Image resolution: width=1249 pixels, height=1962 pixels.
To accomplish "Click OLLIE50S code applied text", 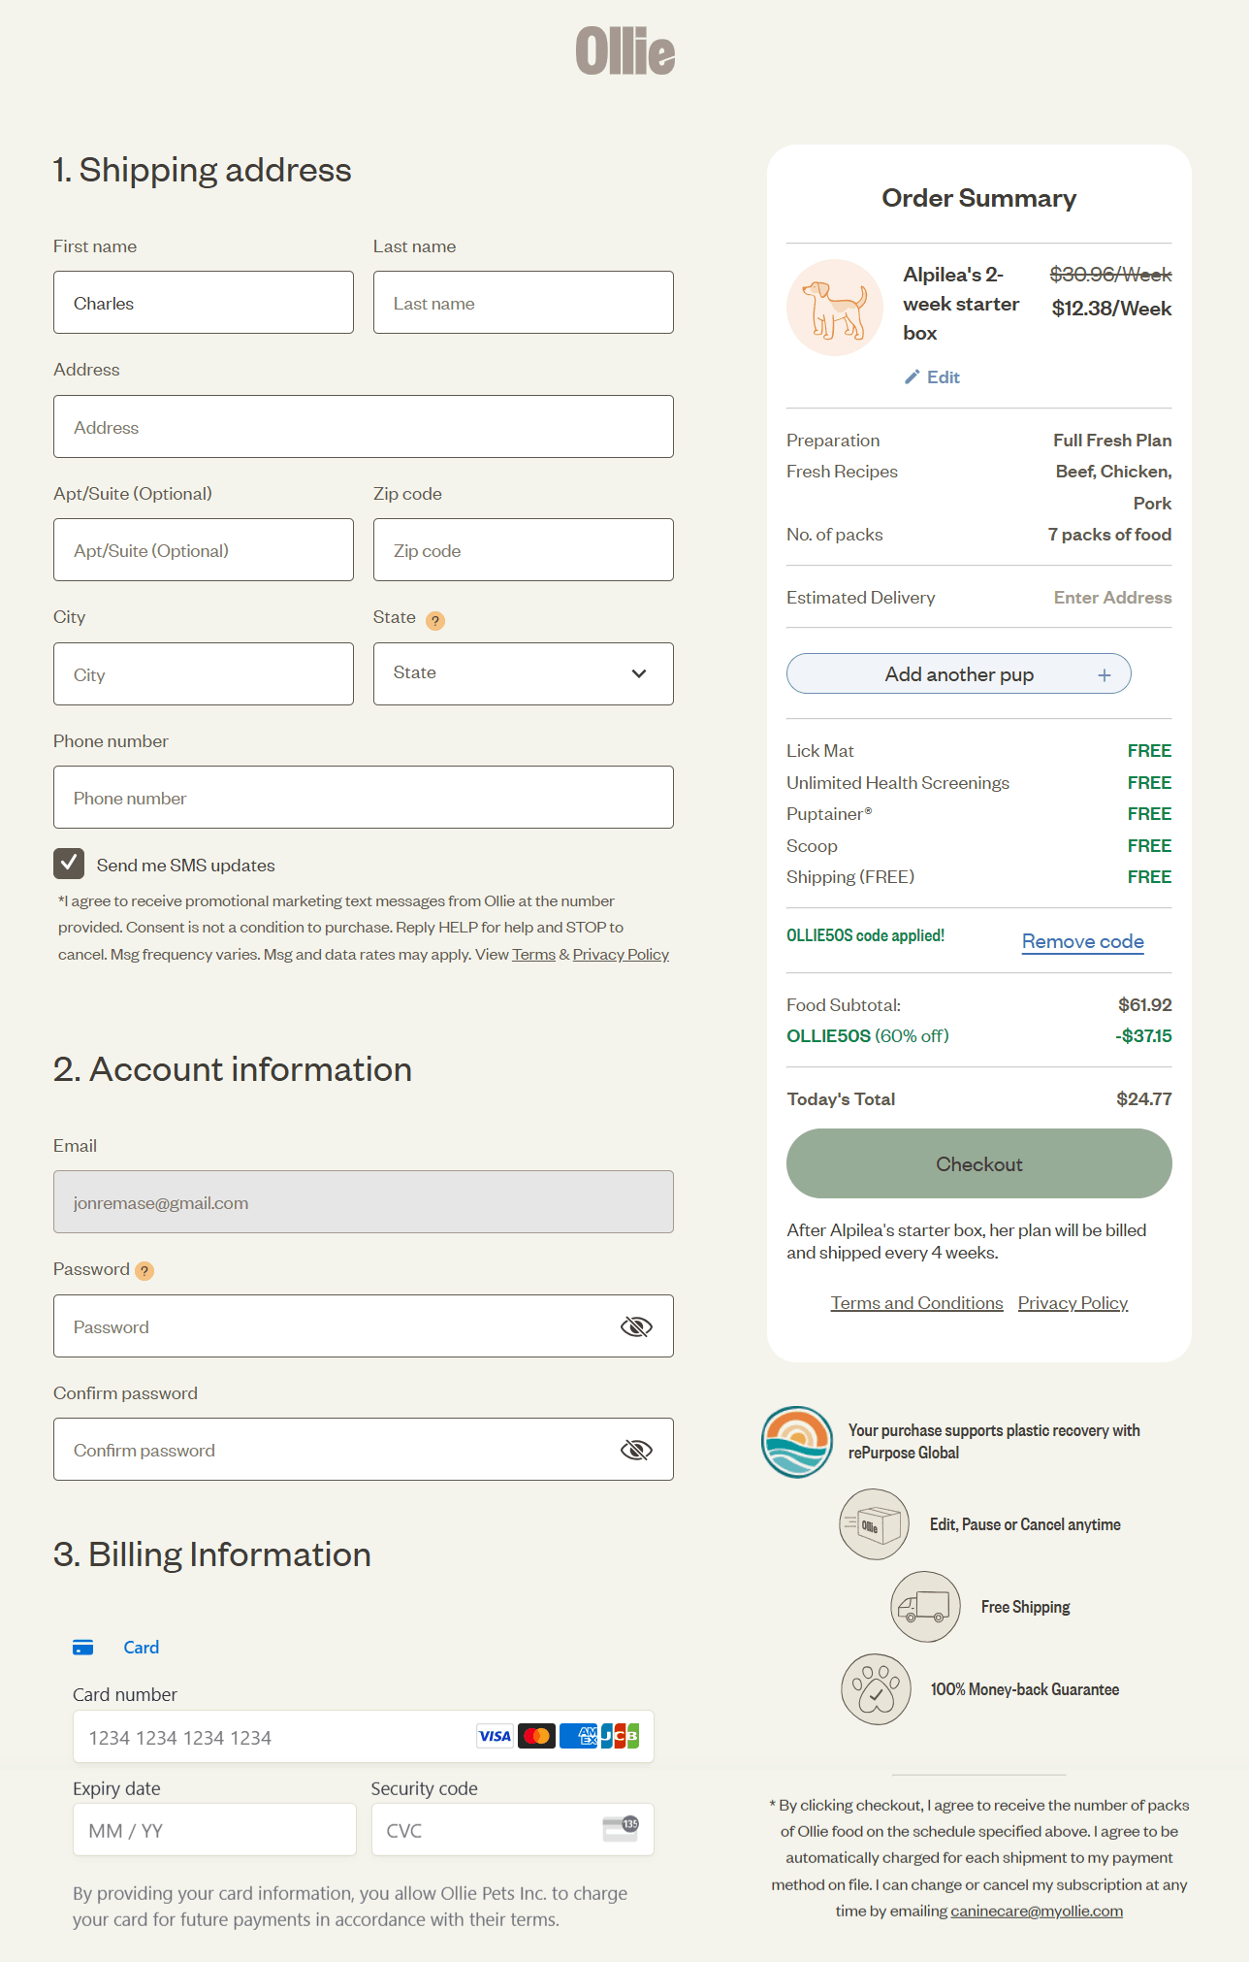I will [x=865, y=935].
